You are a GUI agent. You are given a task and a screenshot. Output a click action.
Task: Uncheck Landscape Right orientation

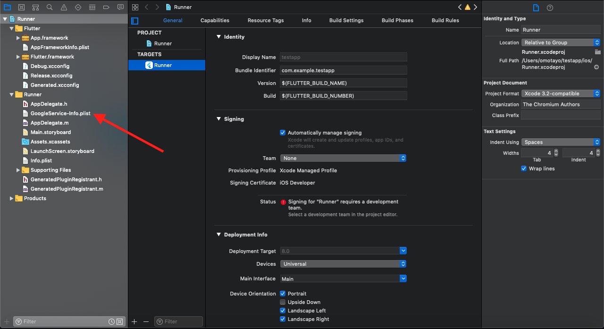point(283,319)
